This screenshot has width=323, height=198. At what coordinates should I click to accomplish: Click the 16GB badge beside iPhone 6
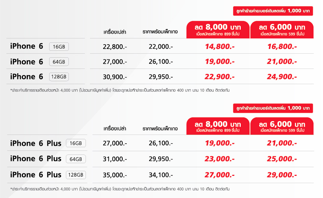click(x=59, y=46)
